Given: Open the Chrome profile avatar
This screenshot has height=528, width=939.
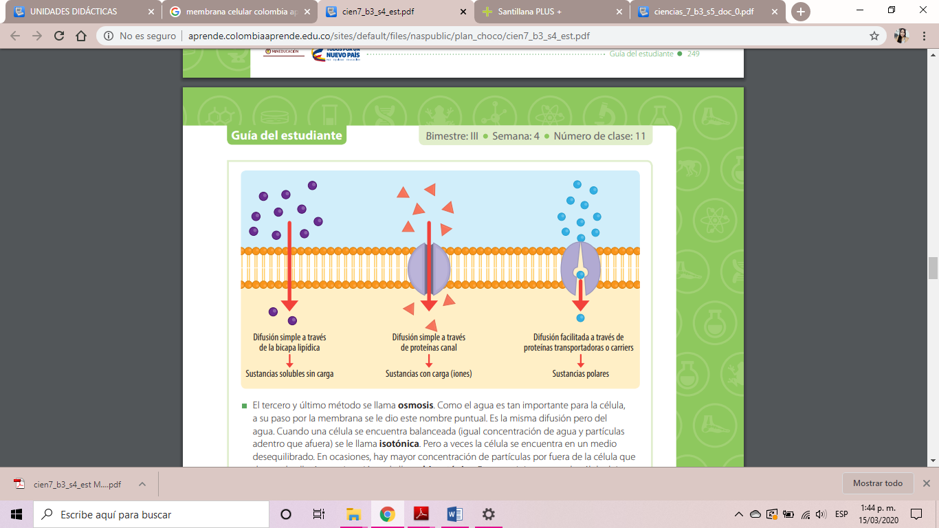Looking at the screenshot, I should (901, 36).
